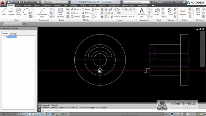Expand the Detail panel

[x=62, y=20]
